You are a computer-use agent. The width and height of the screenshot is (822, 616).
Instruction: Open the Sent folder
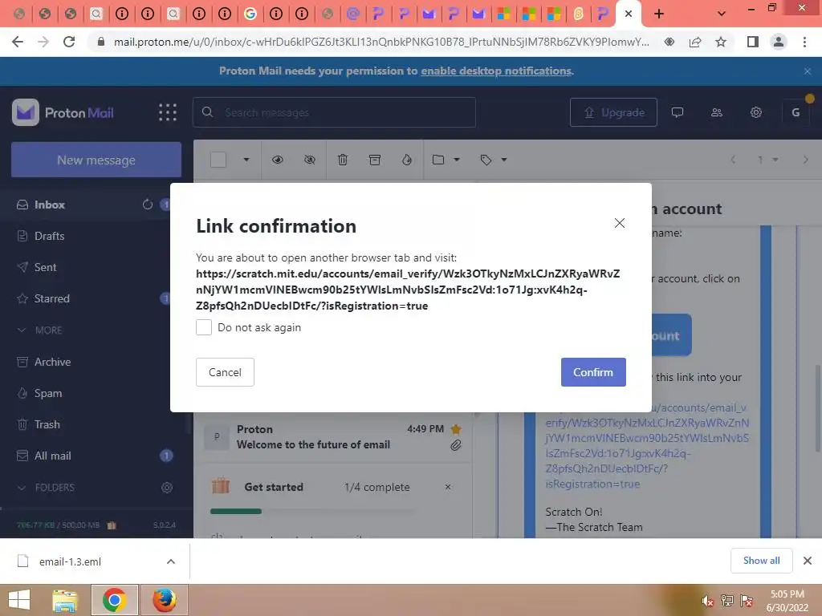(45, 267)
